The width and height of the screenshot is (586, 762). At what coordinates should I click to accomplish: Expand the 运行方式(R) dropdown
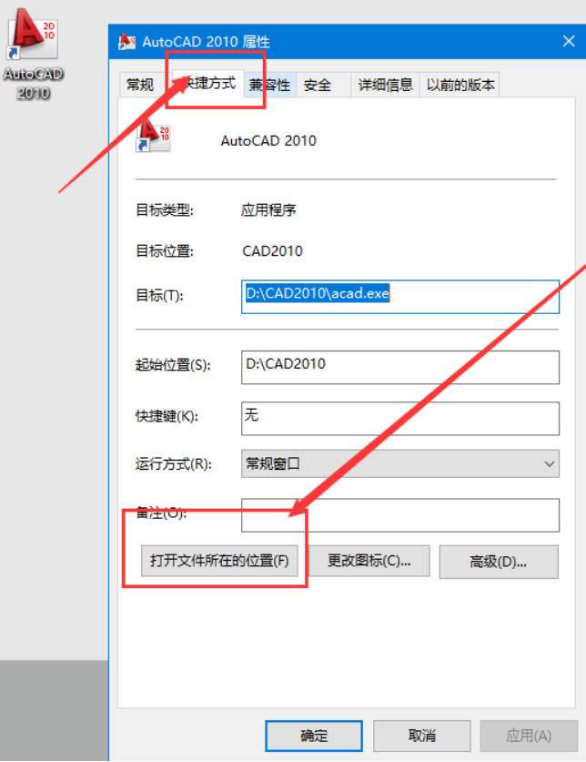[x=399, y=463]
